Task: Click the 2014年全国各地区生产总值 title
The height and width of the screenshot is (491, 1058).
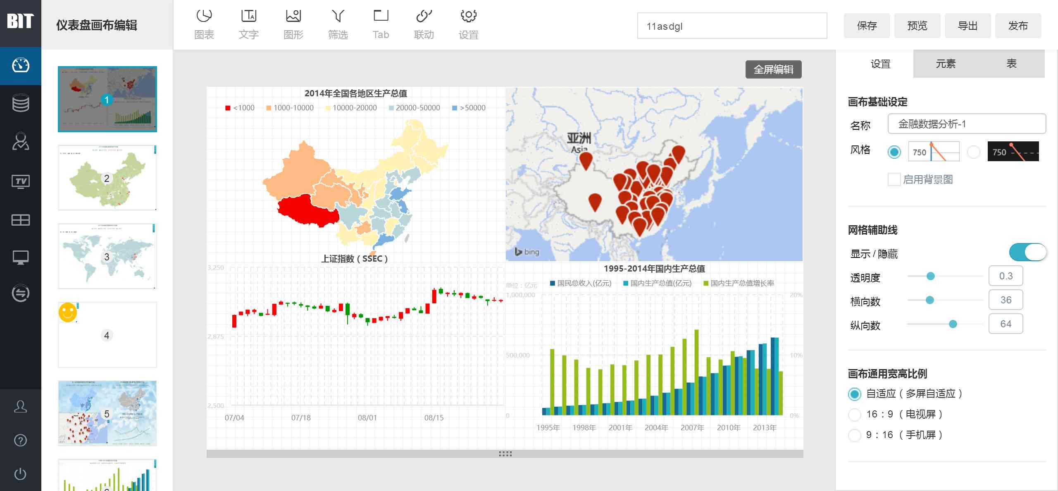Action: click(356, 93)
